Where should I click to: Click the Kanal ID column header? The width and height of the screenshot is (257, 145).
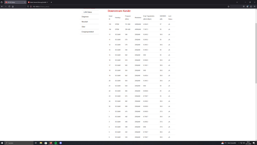pyautogui.click(x=110, y=18)
